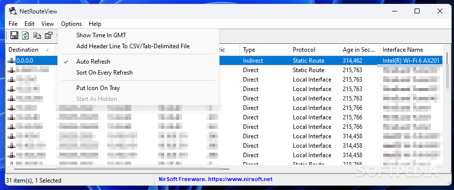Open the Edit menu
This screenshot has height=190, width=454.
tap(29, 24)
